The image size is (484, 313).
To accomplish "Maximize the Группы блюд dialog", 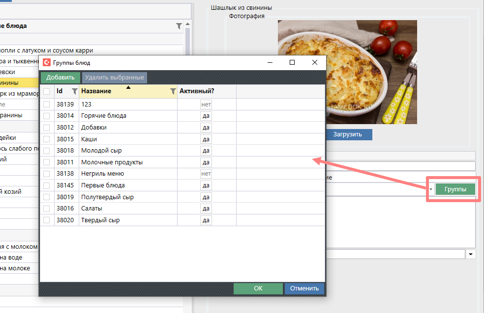I will click(x=292, y=62).
